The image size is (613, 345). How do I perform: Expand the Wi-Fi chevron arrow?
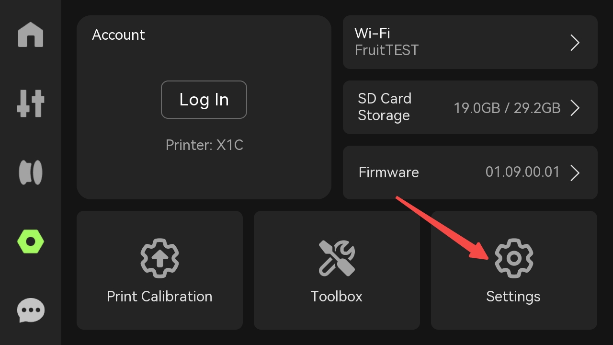pos(575,43)
